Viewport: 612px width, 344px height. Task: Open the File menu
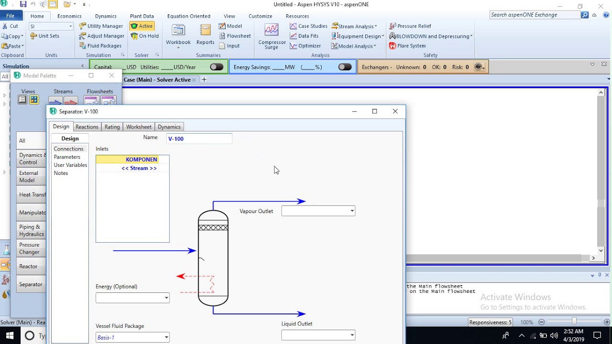[10, 16]
